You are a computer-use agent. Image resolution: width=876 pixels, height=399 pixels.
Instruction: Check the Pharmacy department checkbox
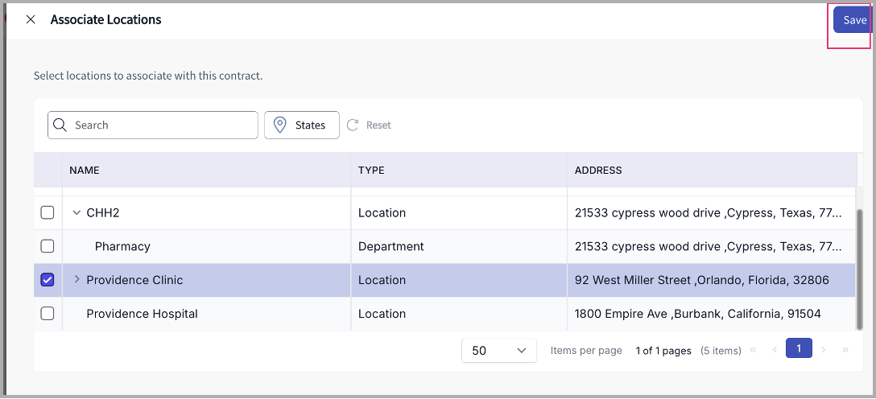click(x=48, y=246)
